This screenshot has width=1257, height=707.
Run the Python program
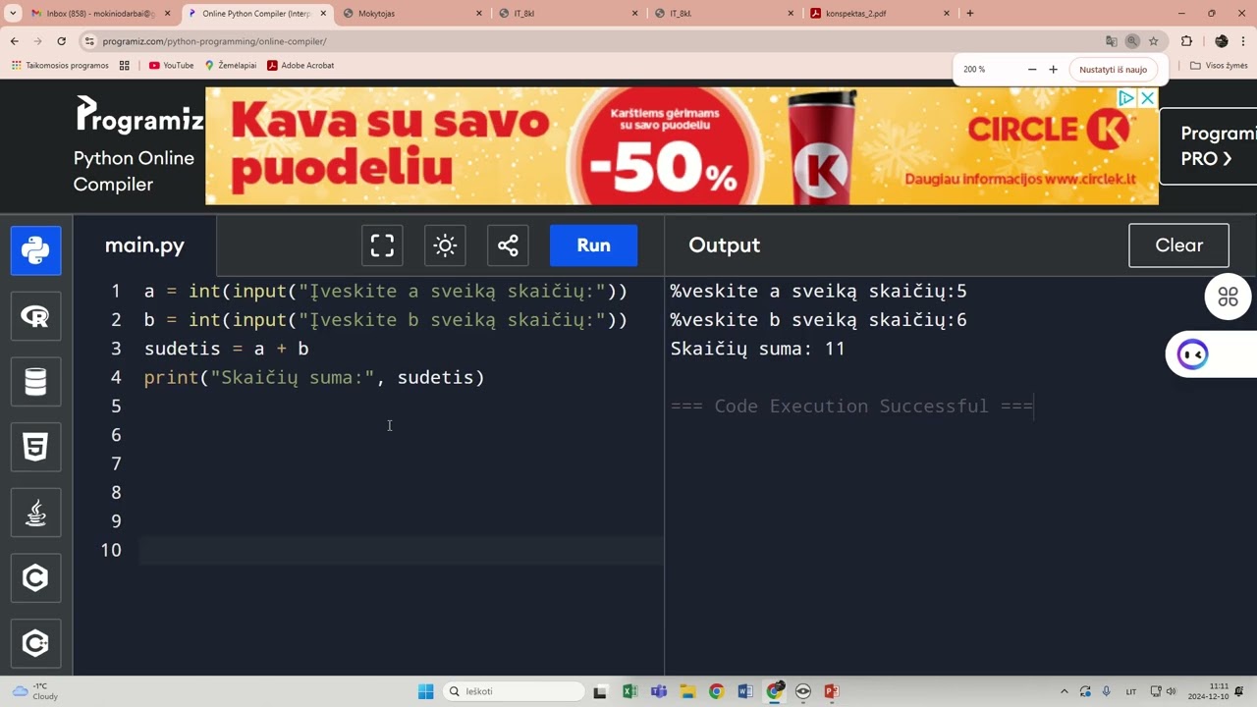coord(593,245)
